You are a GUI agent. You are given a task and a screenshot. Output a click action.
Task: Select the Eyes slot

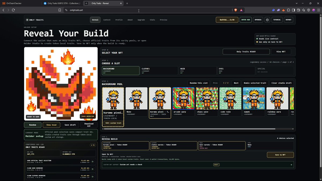tap(236, 71)
